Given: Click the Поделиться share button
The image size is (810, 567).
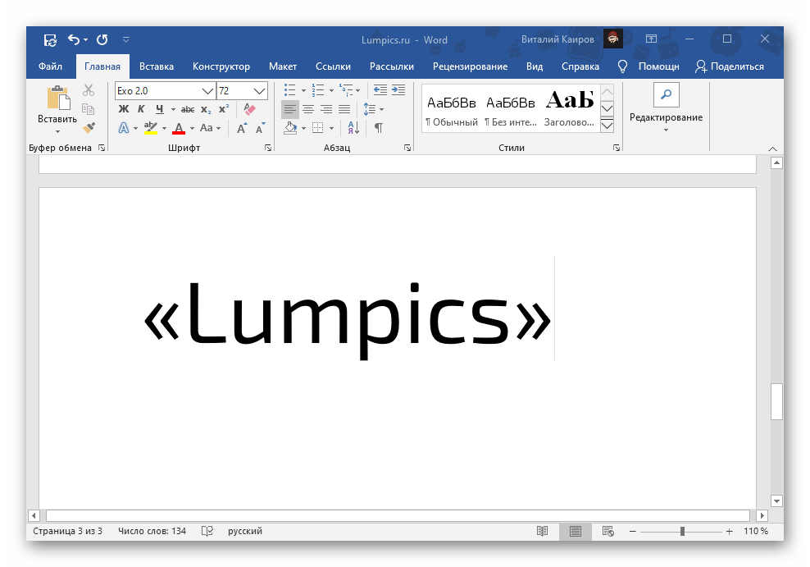Looking at the screenshot, I should point(729,66).
